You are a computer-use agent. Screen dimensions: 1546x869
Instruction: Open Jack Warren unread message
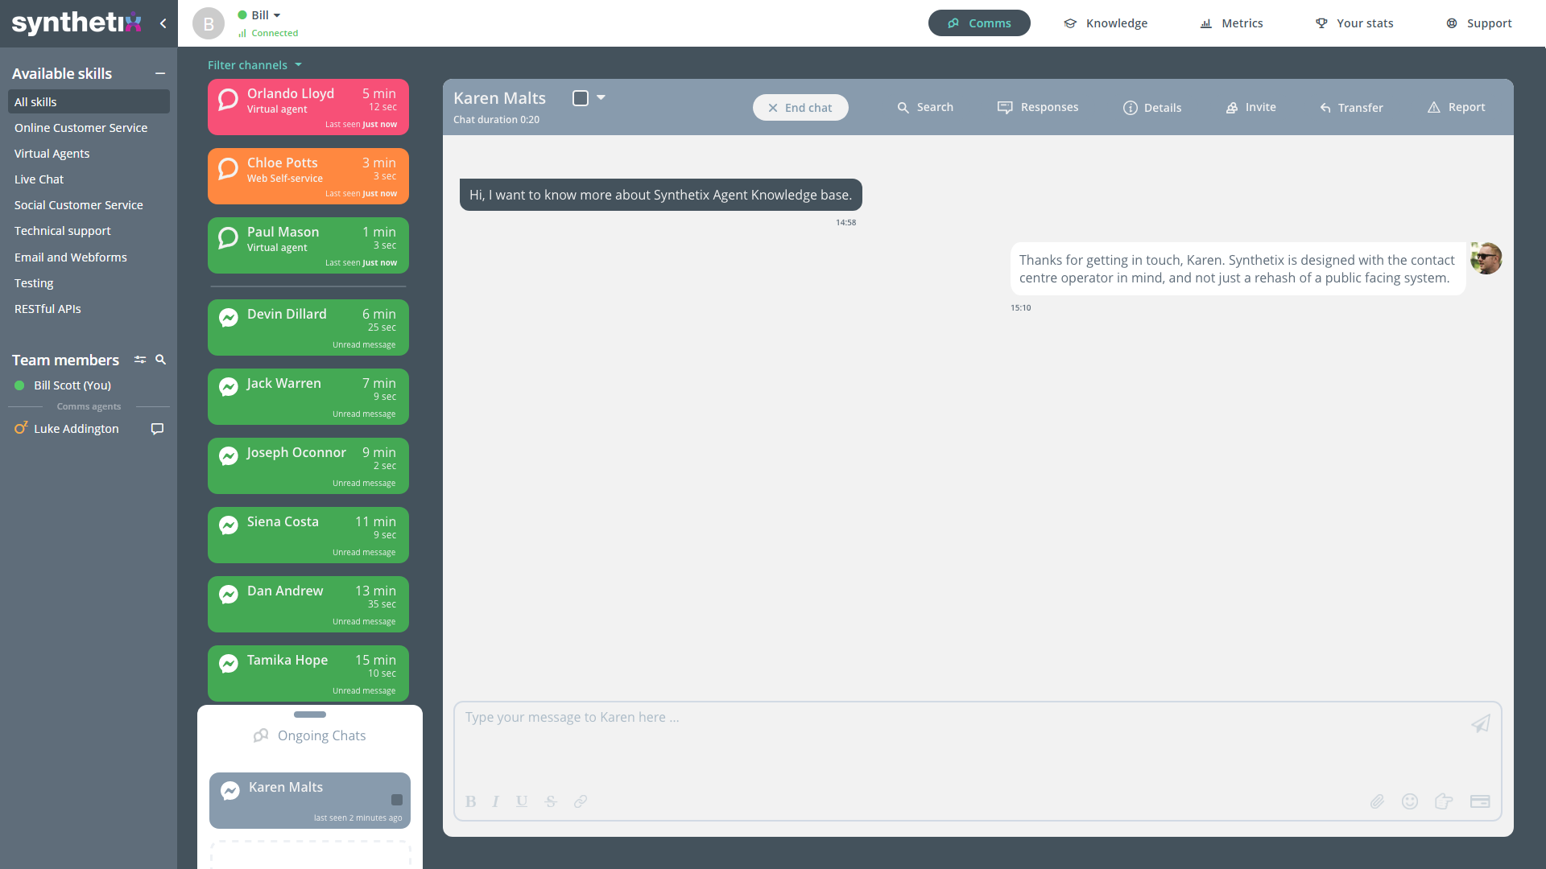[308, 397]
